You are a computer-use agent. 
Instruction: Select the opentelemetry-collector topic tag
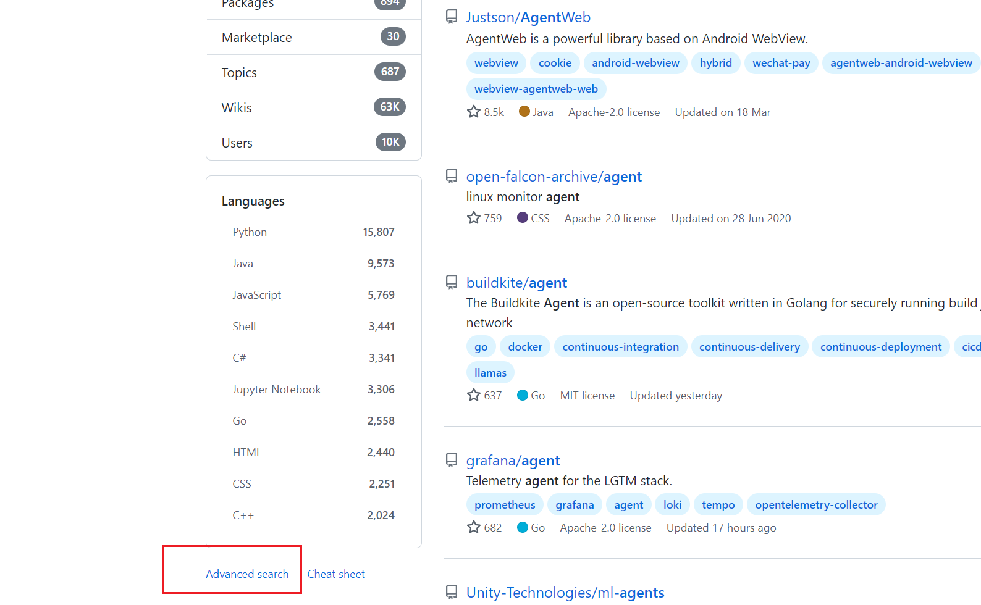pos(816,505)
